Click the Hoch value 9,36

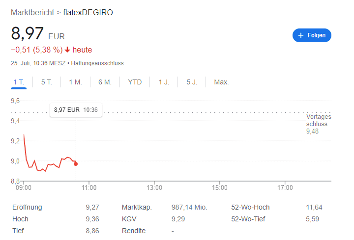92,219
